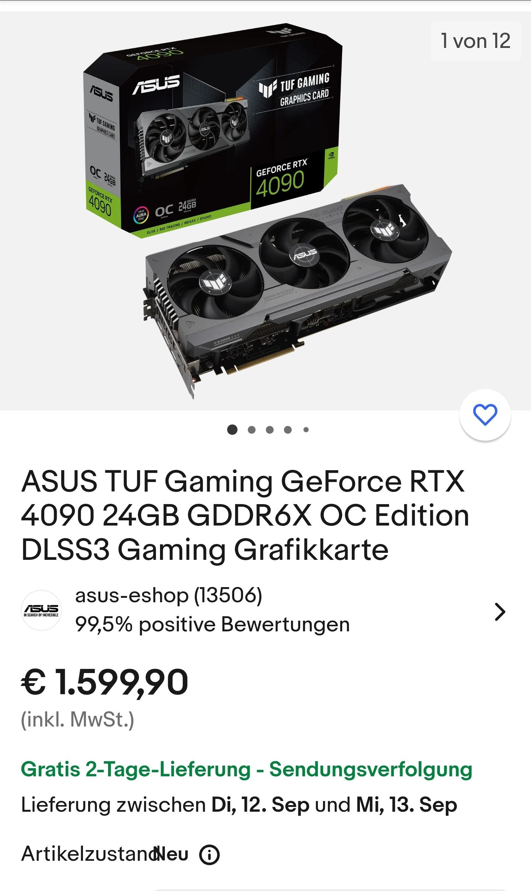
Task: Tap the ASUS TUF Gaming product title
Action: coord(245,515)
